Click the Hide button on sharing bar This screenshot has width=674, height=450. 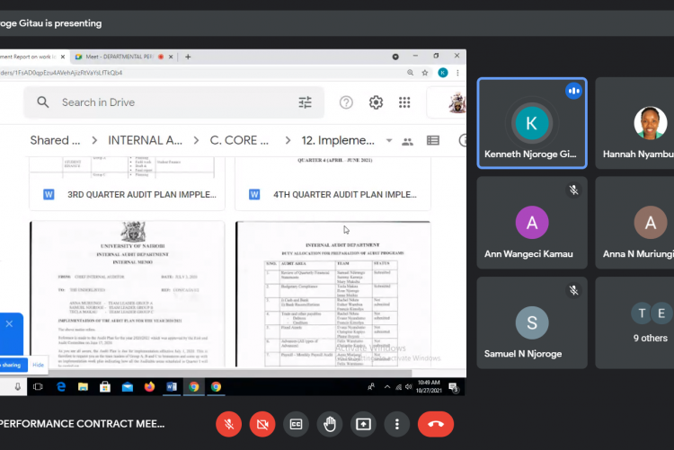[38, 366]
